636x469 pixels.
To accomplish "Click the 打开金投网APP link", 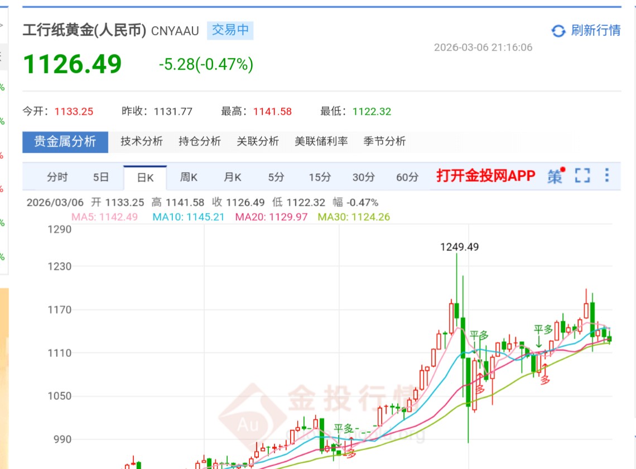I will click(486, 176).
